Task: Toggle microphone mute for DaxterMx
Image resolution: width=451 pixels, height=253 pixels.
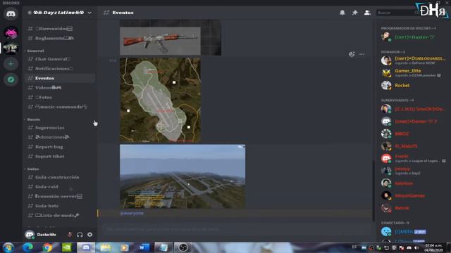Action: point(70,235)
